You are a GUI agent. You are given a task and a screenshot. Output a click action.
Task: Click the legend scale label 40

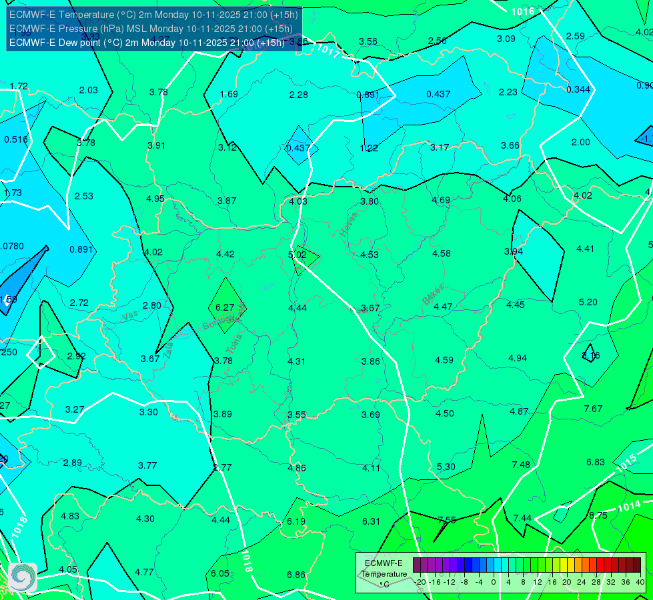[x=640, y=582]
